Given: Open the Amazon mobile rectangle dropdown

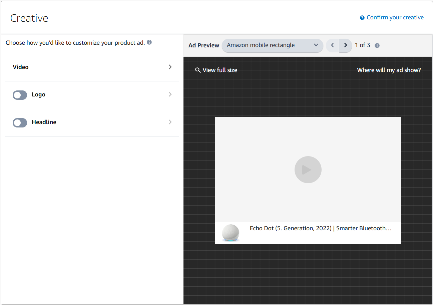Looking at the screenshot, I should [273, 45].
